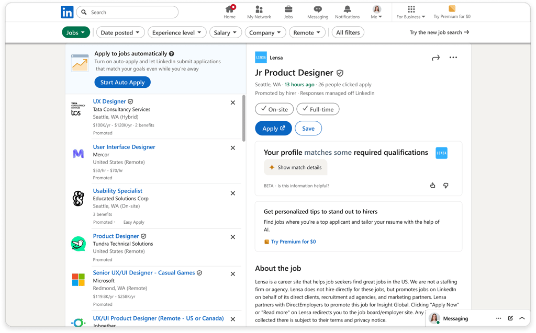Viewport: 536px width, 333px height.
Task: Dismiss the Product Designer Tundra job
Action: point(233,237)
